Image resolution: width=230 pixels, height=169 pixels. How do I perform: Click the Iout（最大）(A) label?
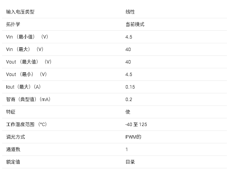pyautogui.click(x=23, y=87)
